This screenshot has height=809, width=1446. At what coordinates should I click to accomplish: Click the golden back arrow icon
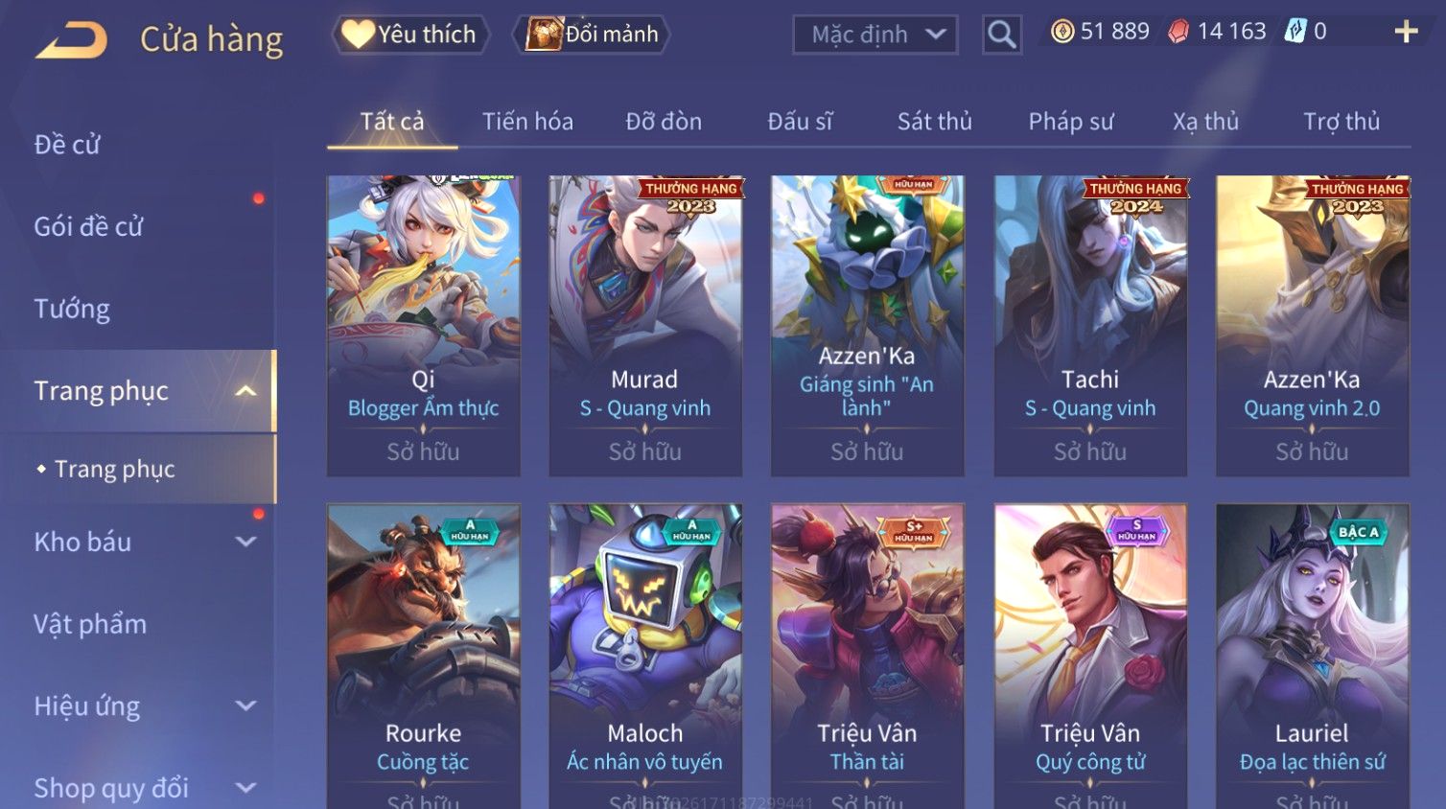point(71,40)
